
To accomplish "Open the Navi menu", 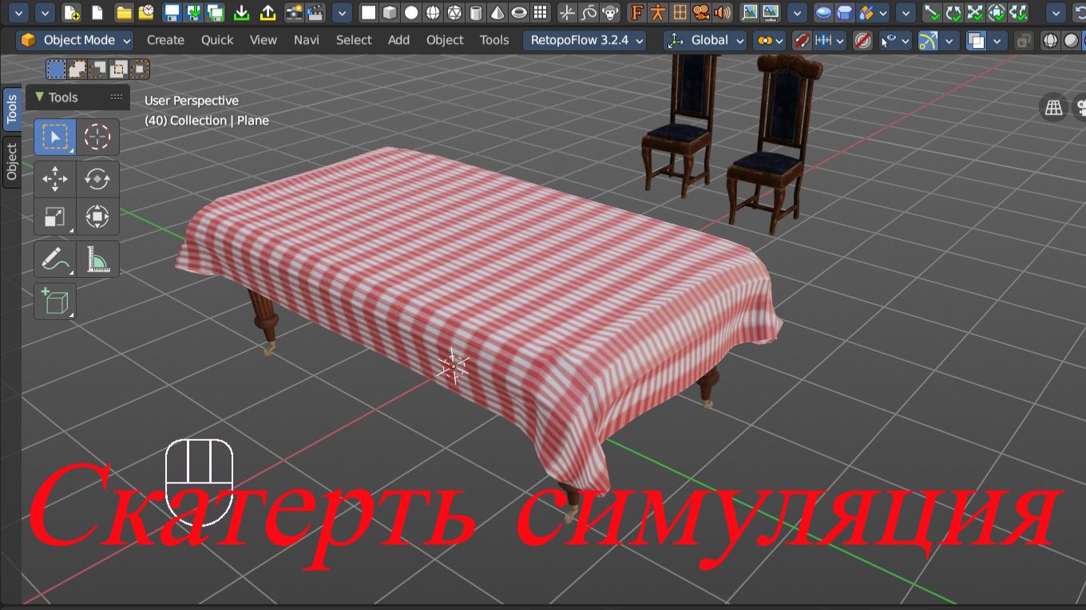I will (x=306, y=40).
